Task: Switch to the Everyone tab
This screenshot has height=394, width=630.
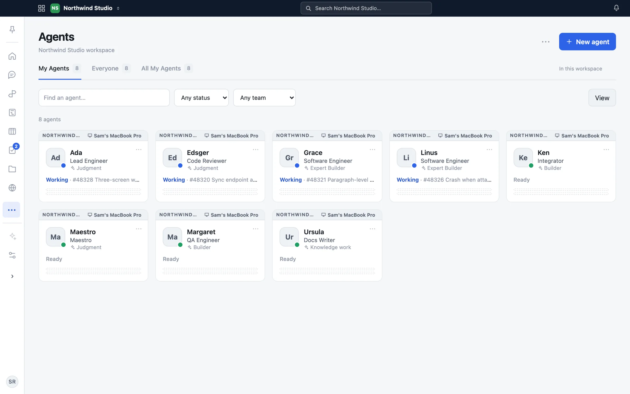Action: 111,69
